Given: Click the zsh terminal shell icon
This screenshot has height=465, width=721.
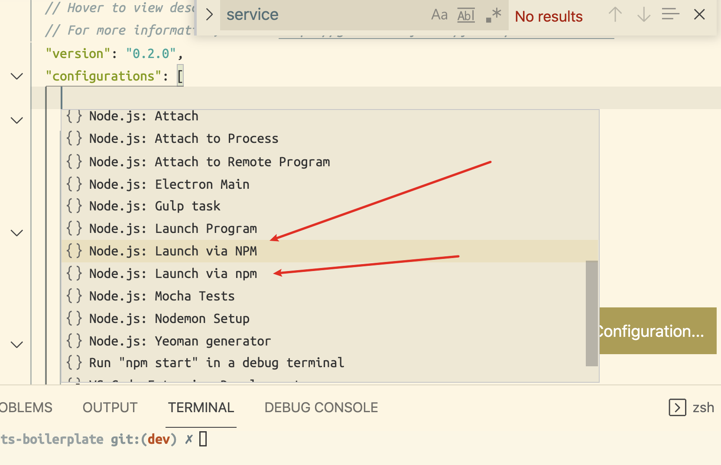Looking at the screenshot, I should pyautogui.click(x=677, y=407).
